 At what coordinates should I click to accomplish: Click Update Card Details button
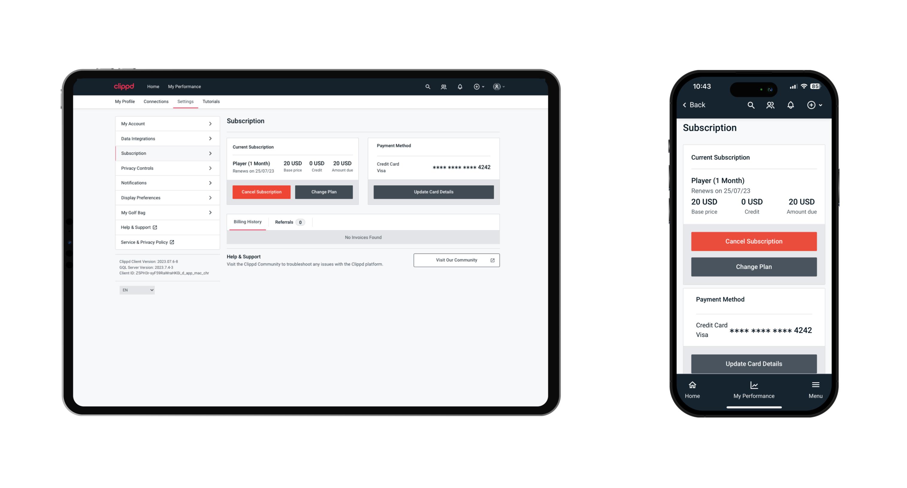pyautogui.click(x=433, y=192)
